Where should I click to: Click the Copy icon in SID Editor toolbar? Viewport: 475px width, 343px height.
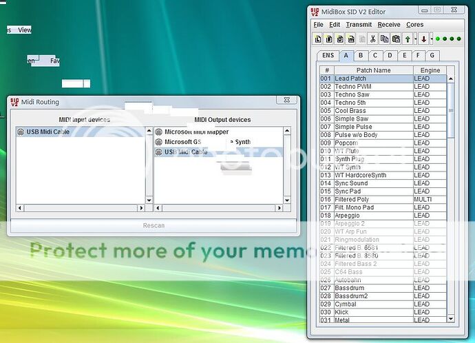(x=384, y=39)
